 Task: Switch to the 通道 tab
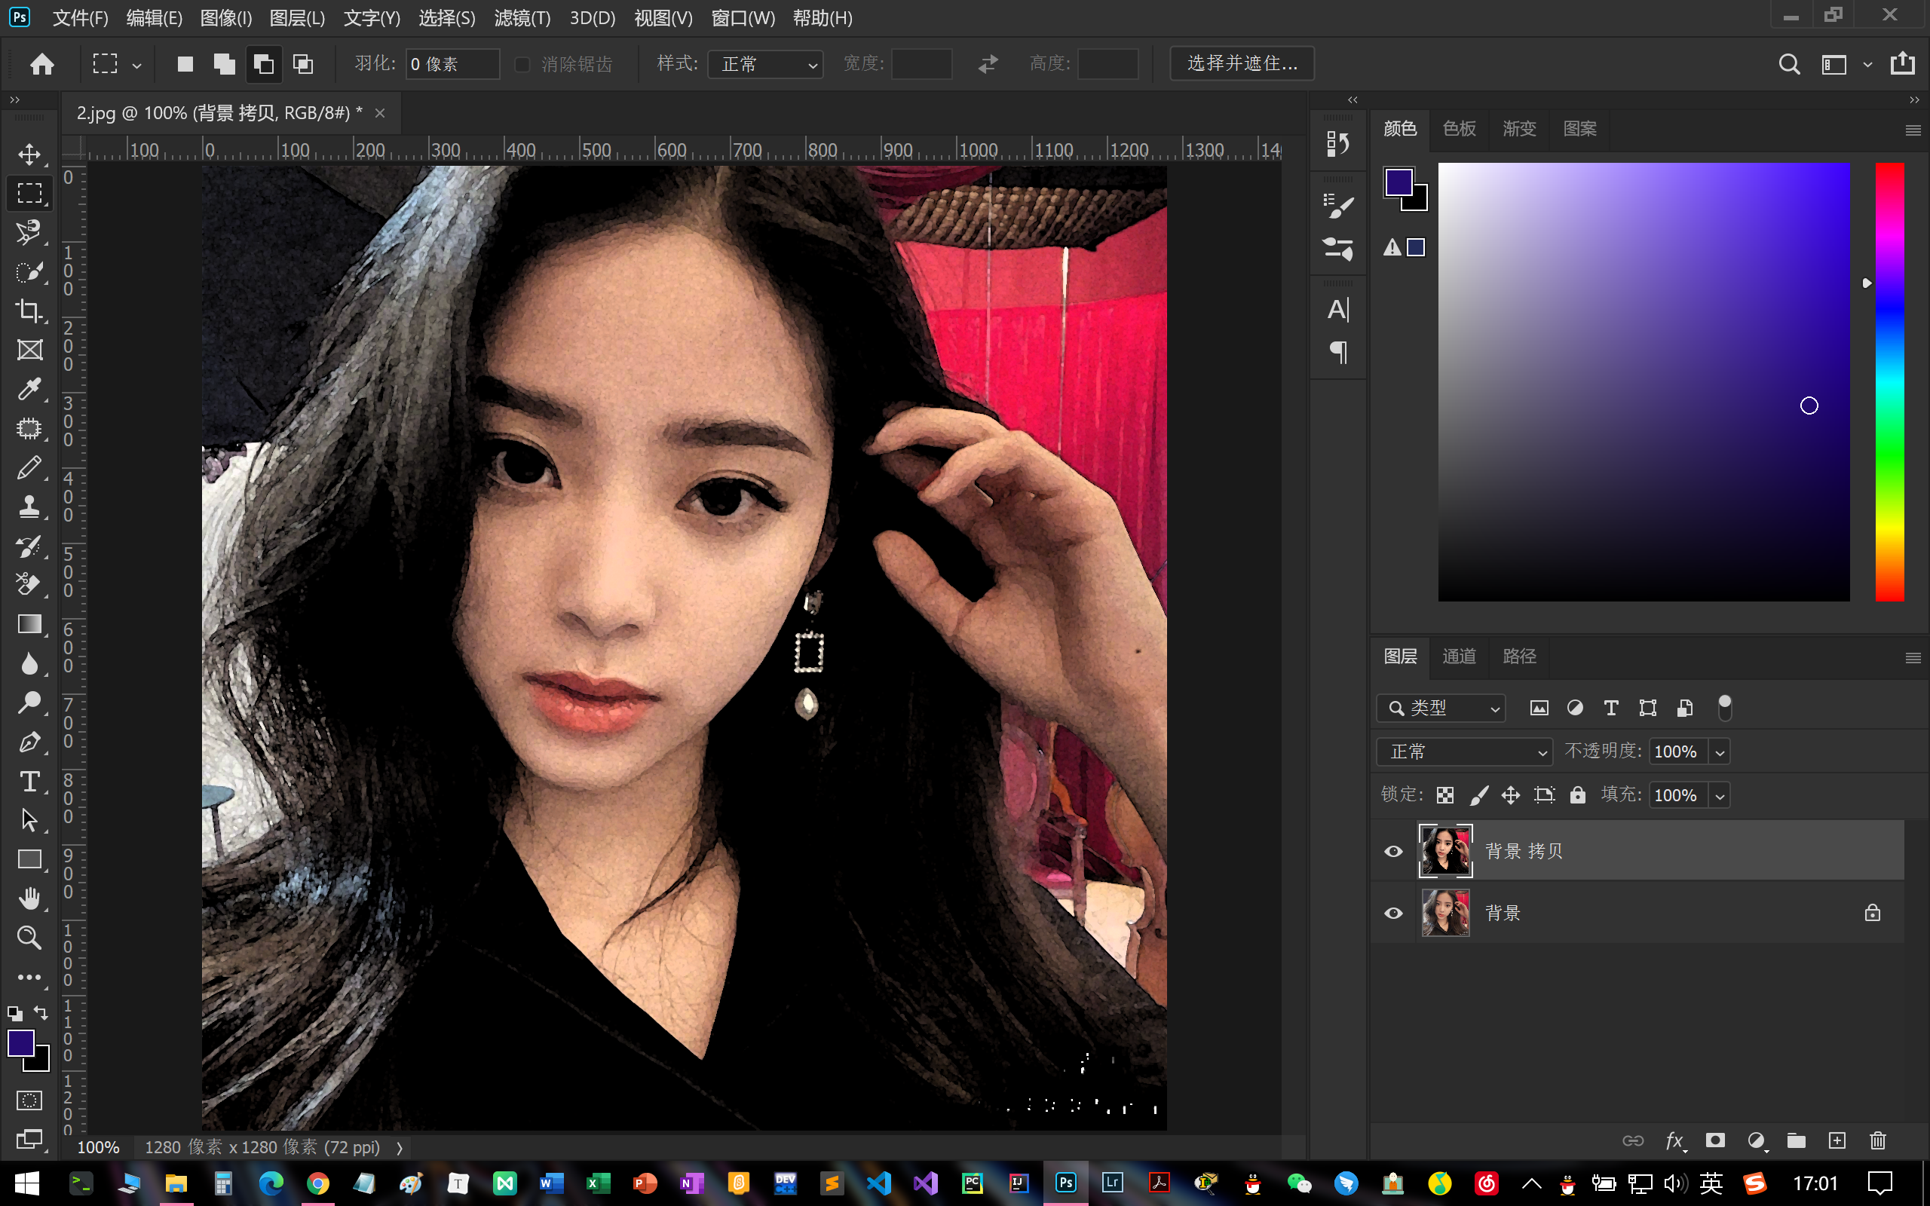(x=1460, y=657)
